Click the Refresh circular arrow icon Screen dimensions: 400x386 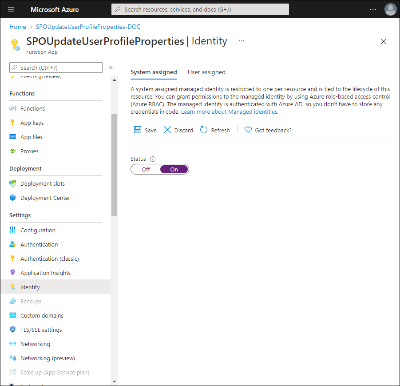point(204,130)
